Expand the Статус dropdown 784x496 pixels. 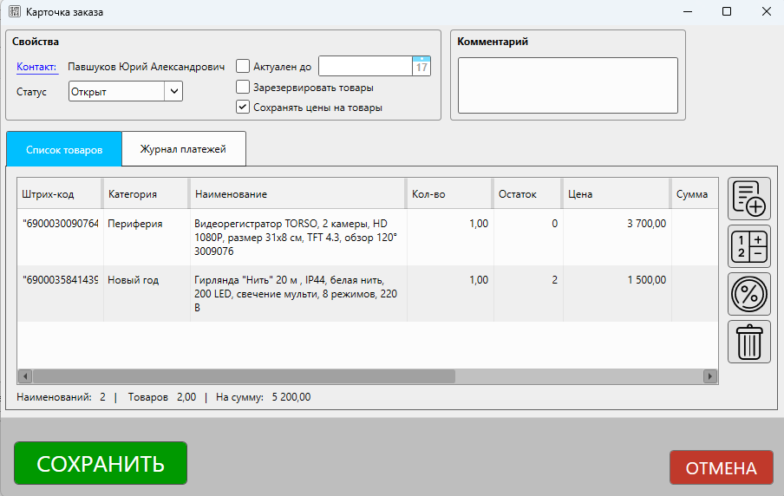coord(173,91)
